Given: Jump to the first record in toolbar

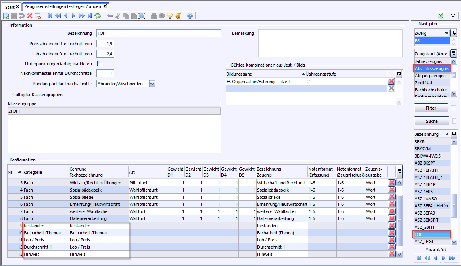Looking at the screenshot, I should 50,16.
